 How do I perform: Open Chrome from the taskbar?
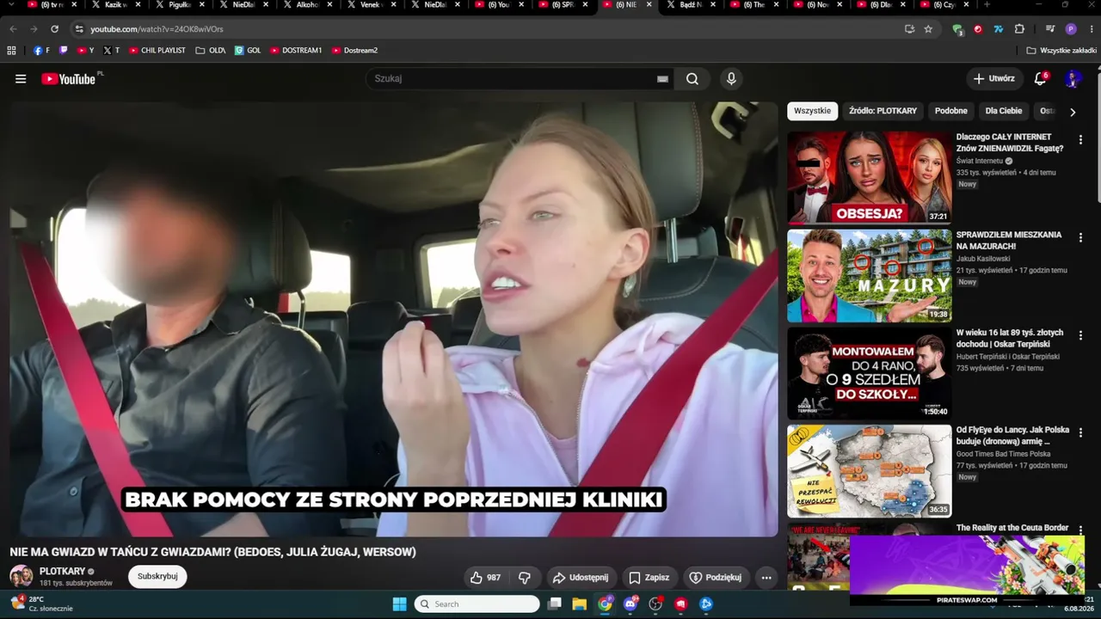tap(606, 604)
